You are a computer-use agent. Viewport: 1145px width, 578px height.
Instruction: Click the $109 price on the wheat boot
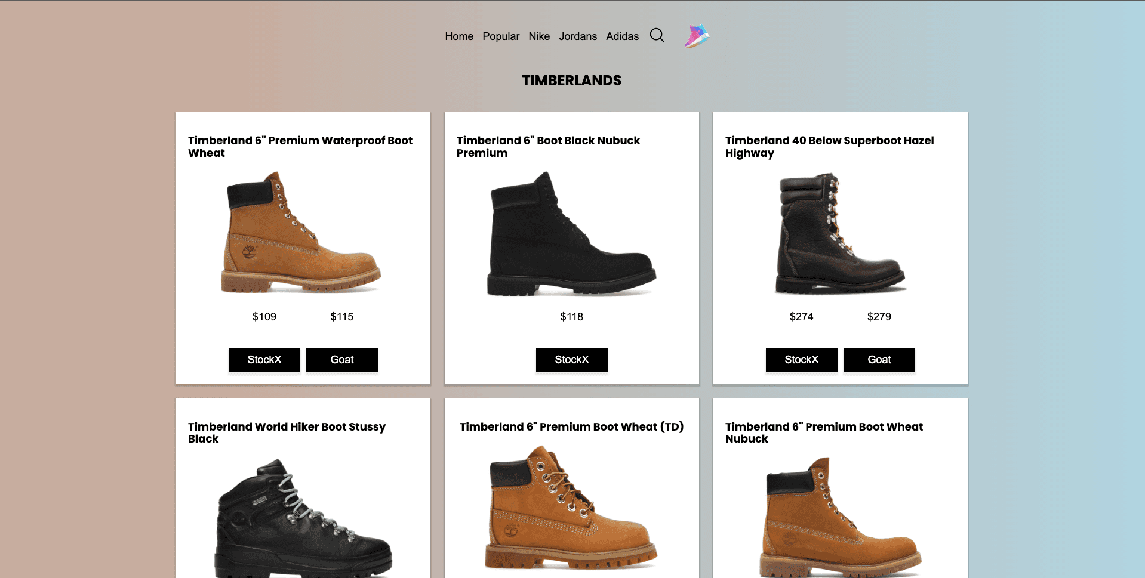[x=264, y=317]
